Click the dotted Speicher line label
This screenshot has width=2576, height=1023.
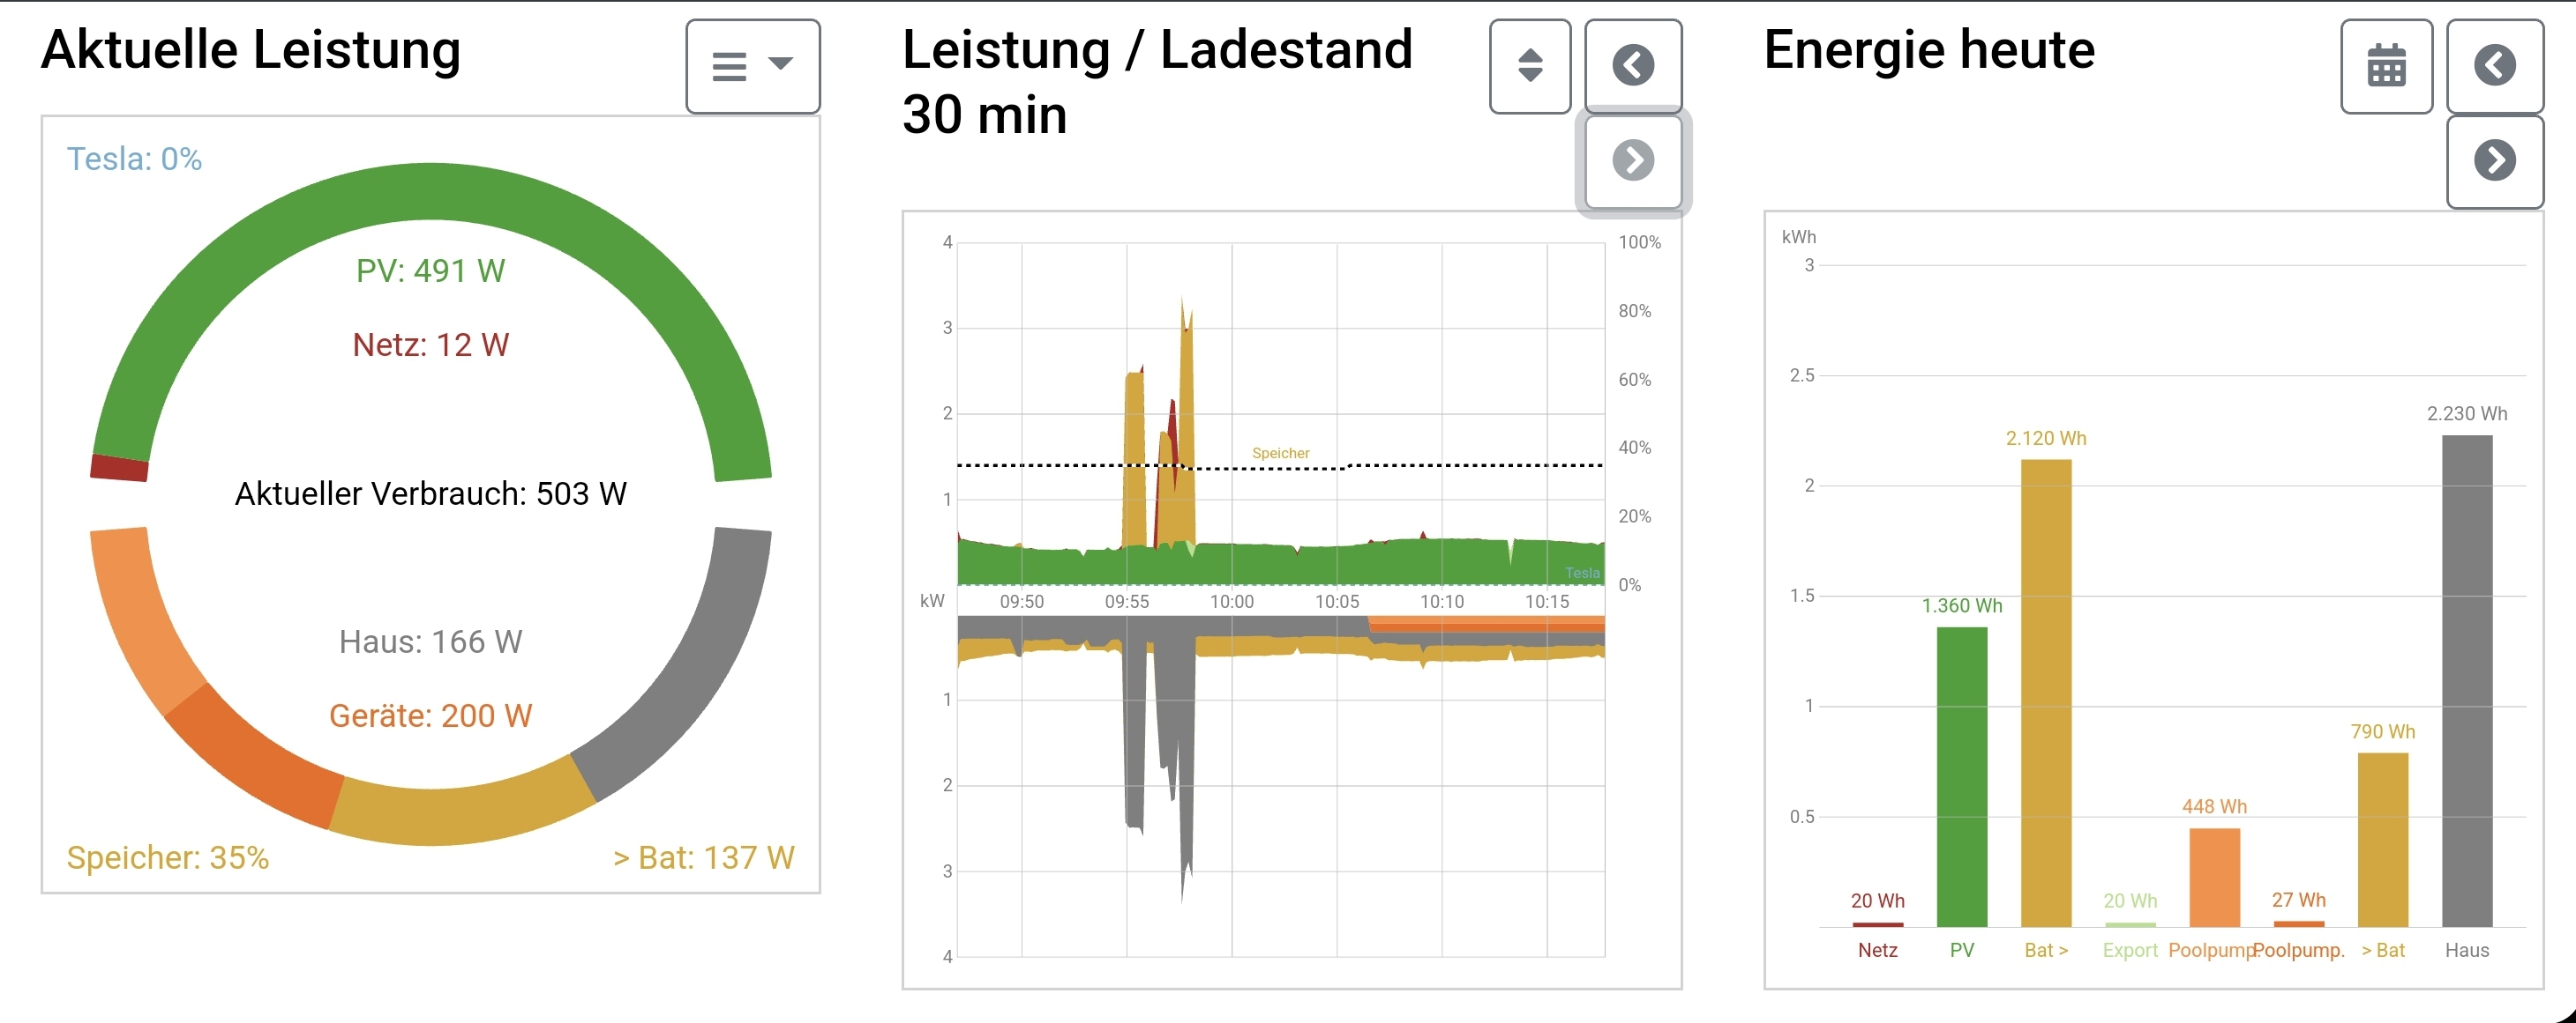coord(1280,454)
